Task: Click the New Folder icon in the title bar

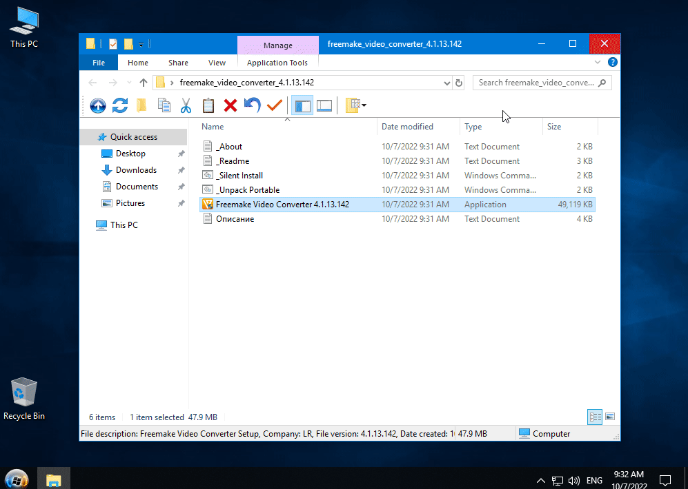Action: coord(128,44)
